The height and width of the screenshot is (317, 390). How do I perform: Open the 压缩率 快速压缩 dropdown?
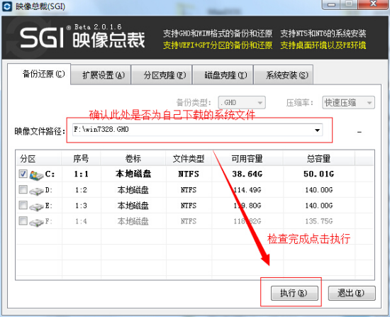[348, 103]
